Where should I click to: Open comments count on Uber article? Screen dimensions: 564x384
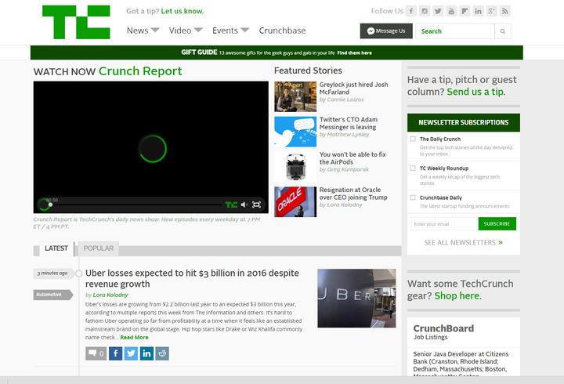pos(96,353)
